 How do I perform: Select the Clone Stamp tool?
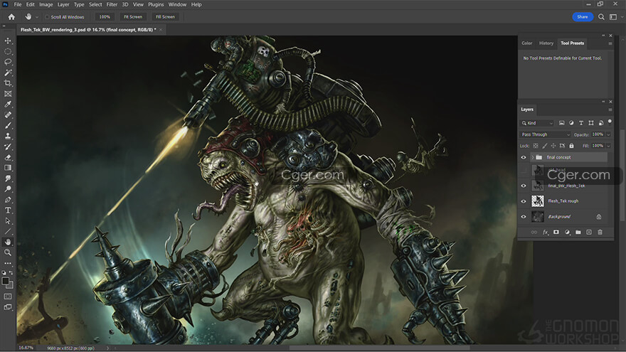click(x=8, y=136)
